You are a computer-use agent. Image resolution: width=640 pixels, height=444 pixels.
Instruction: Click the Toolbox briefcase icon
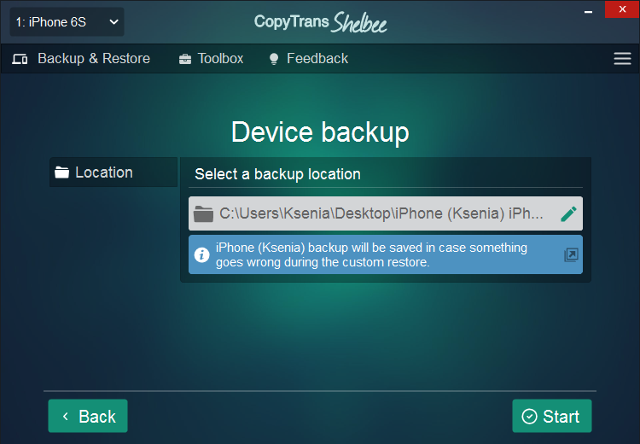(185, 59)
